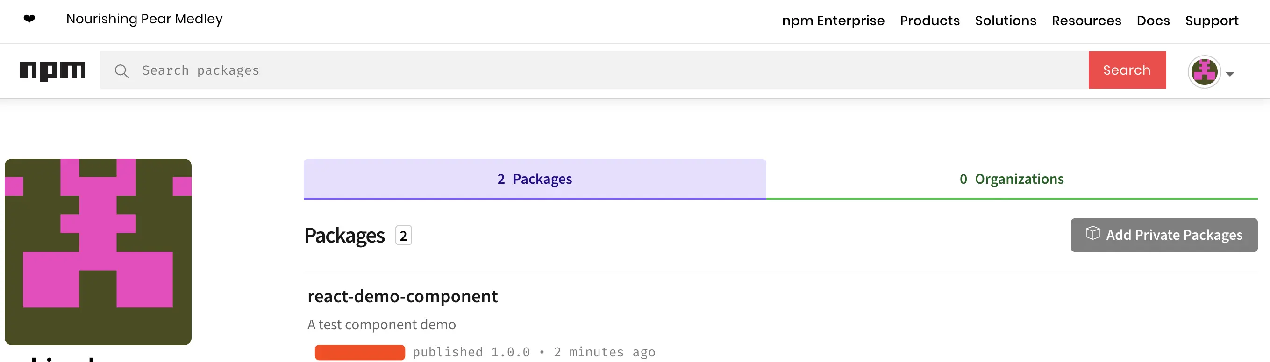Click the npm logo

[52, 70]
